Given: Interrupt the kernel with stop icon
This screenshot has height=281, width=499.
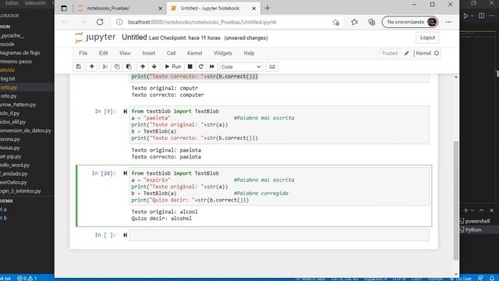Looking at the screenshot, I should click(190, 66).
